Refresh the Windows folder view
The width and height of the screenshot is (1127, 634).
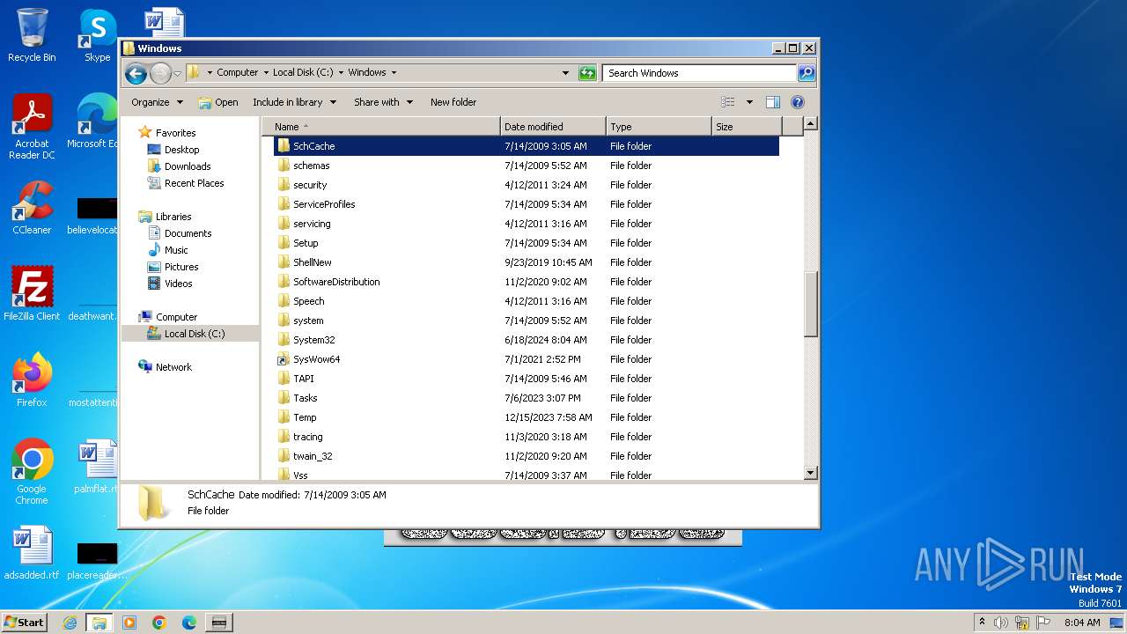click(x=587, y=73)
